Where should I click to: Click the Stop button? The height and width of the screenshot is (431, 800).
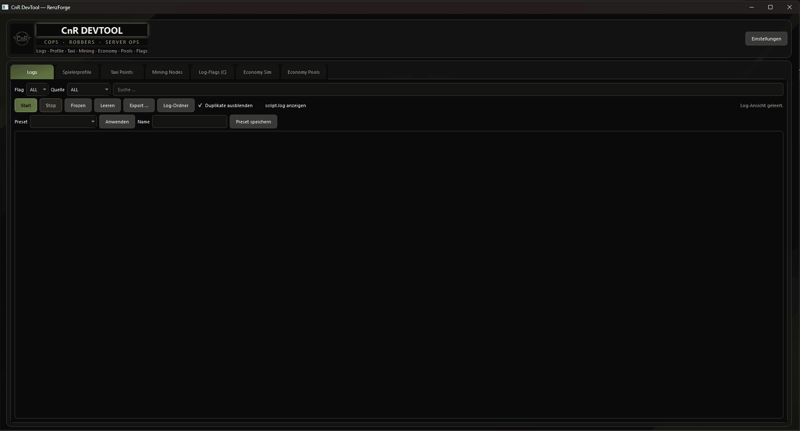(x=51, y=105)
